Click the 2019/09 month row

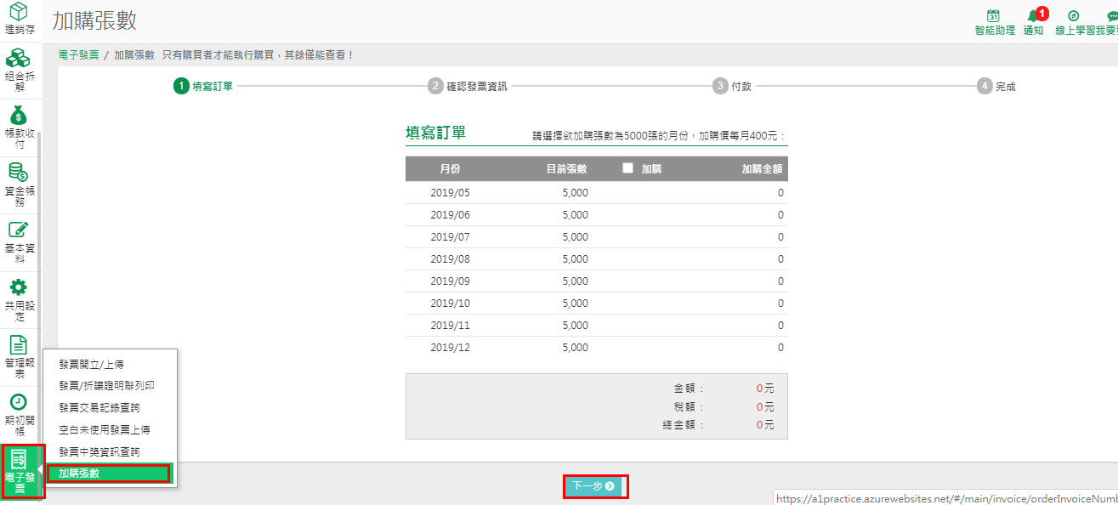click(596, 281)
